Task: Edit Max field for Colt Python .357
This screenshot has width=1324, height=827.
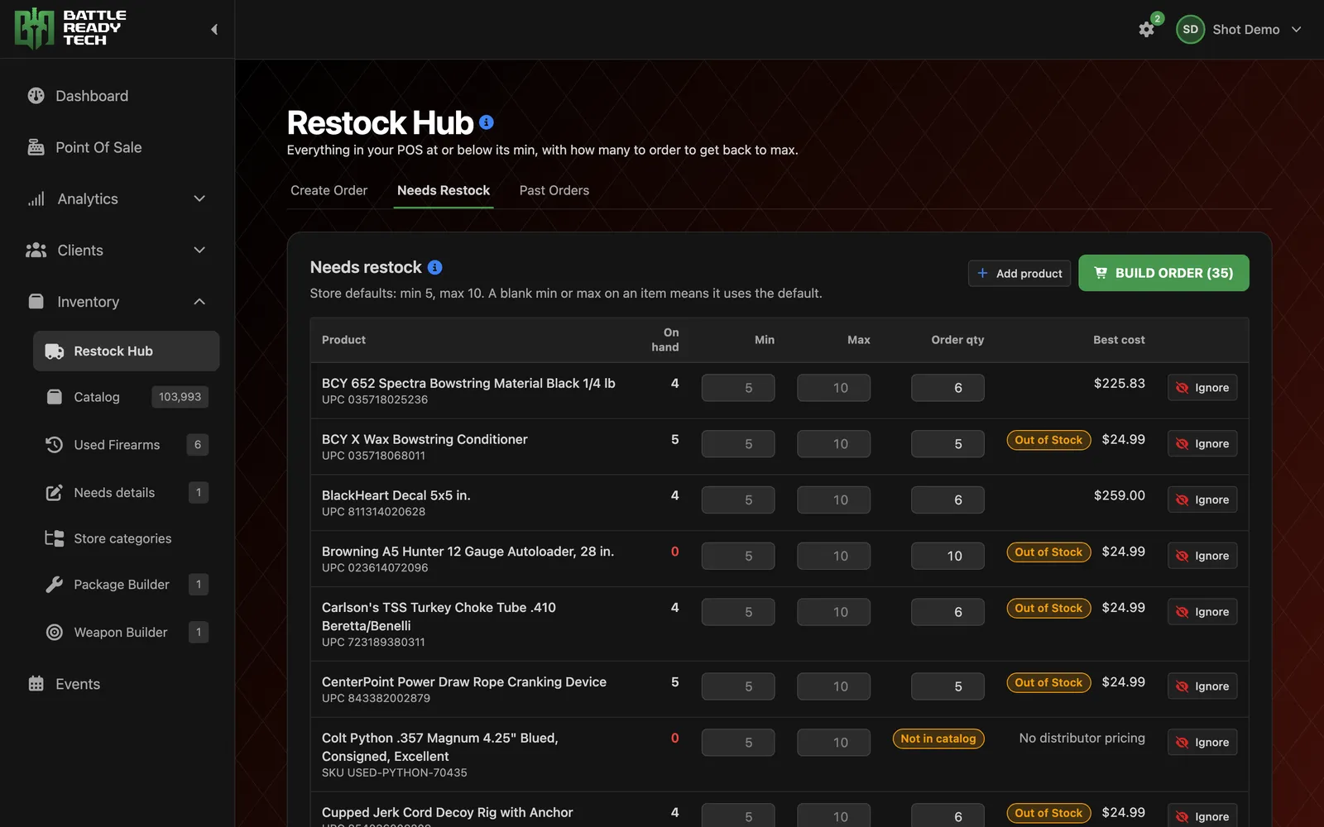Action: pyautogui.click(x=833, y=743)
